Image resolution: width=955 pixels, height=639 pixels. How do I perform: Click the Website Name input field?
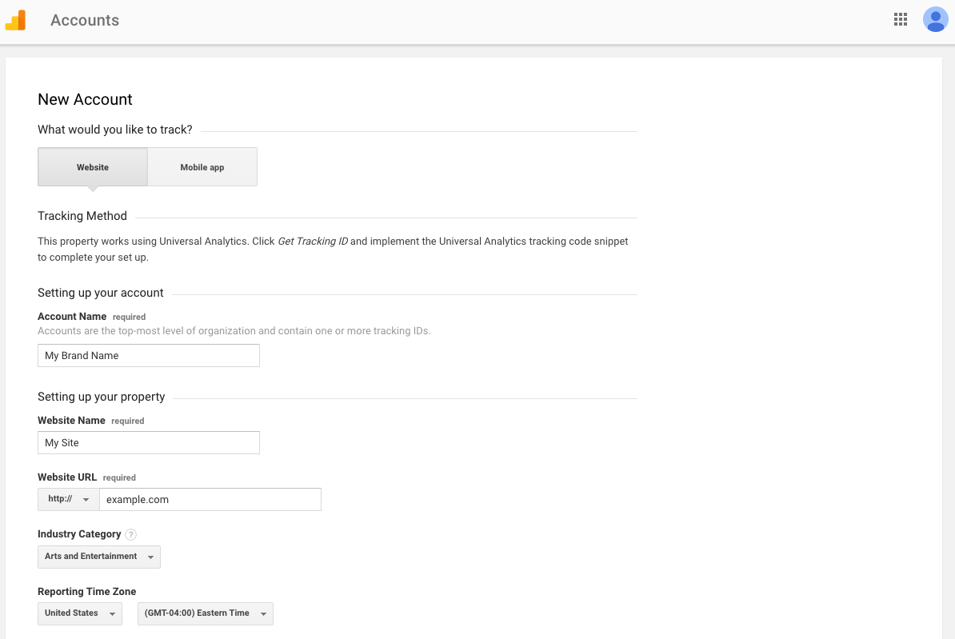click(149, 443)
